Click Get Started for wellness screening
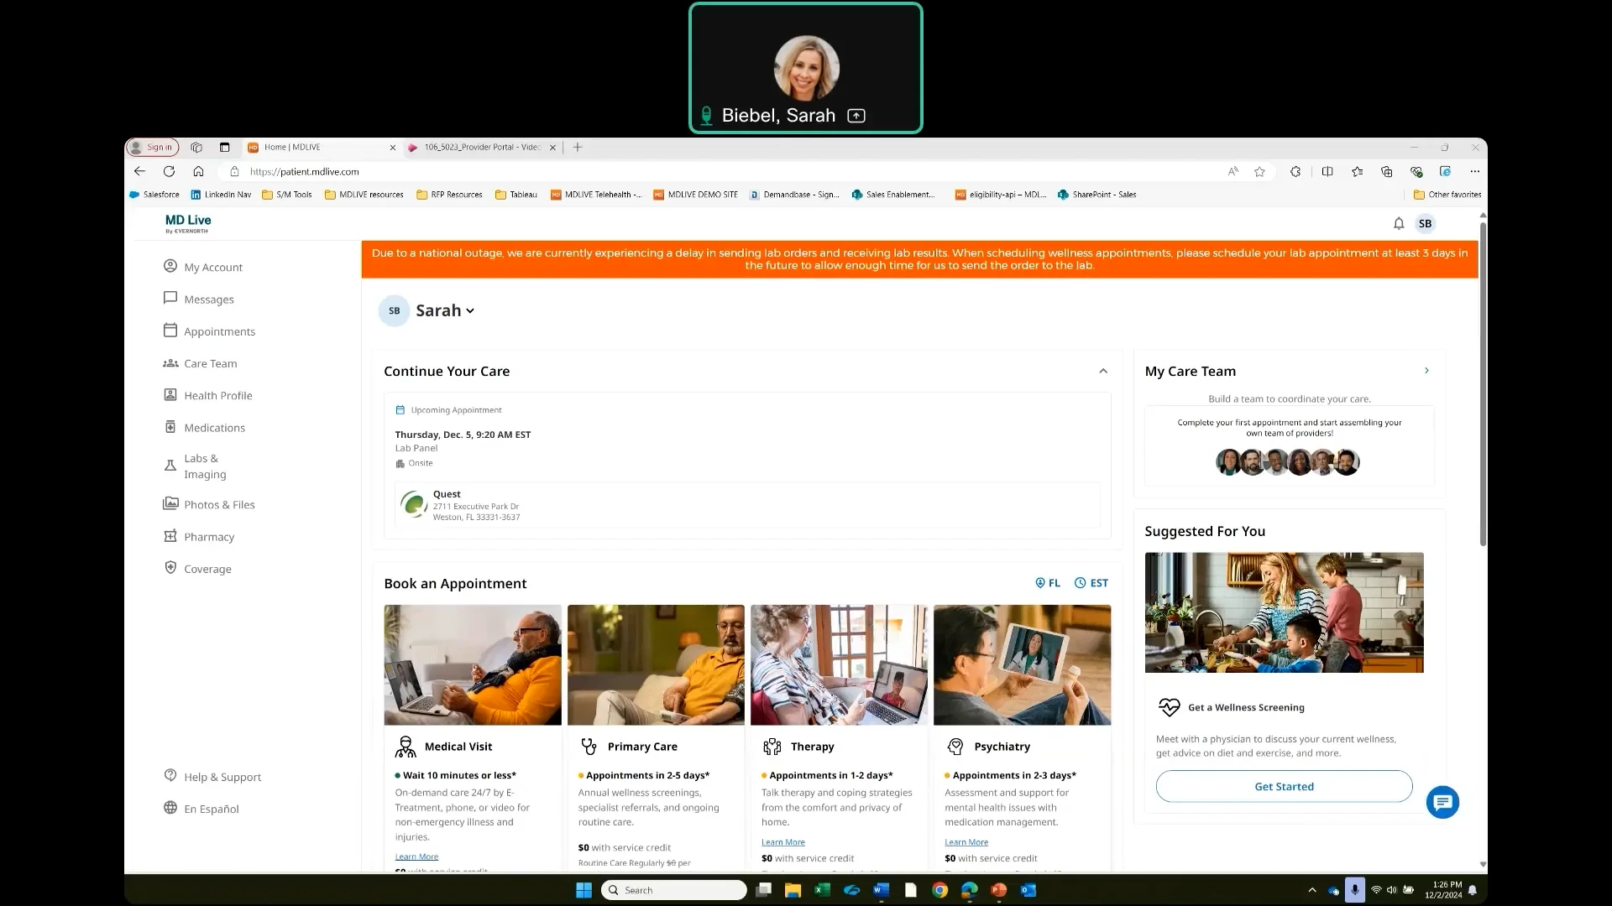Viewport: 1612px width, 906px height. click(x=1284, y=786)
